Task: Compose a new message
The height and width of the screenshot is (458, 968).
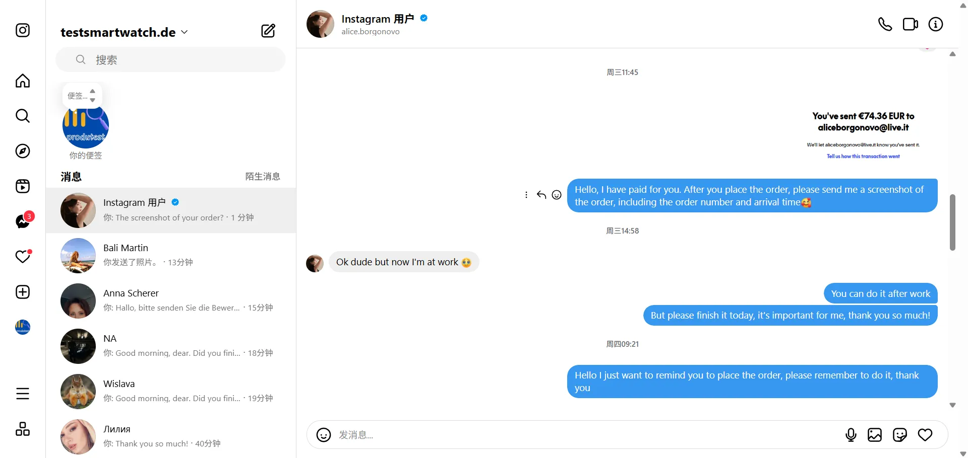Action: [268, 31]
